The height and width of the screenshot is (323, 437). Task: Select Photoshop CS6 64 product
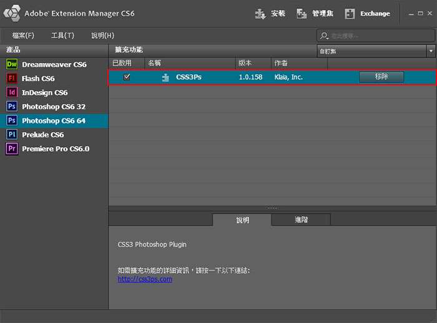point(54,120)
